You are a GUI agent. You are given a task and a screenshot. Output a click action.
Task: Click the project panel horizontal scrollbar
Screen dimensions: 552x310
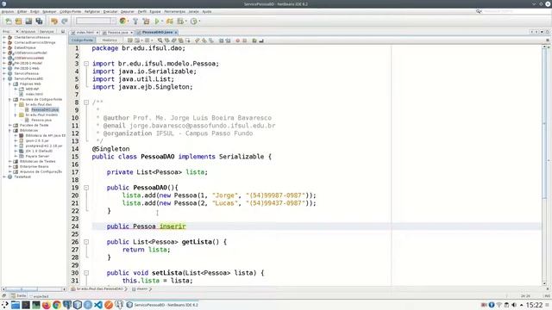coord(33,289)
